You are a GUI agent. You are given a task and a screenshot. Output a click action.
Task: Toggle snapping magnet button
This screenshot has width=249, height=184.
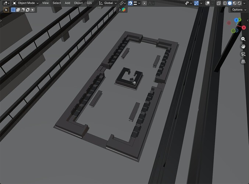click(x=130, y=3)
